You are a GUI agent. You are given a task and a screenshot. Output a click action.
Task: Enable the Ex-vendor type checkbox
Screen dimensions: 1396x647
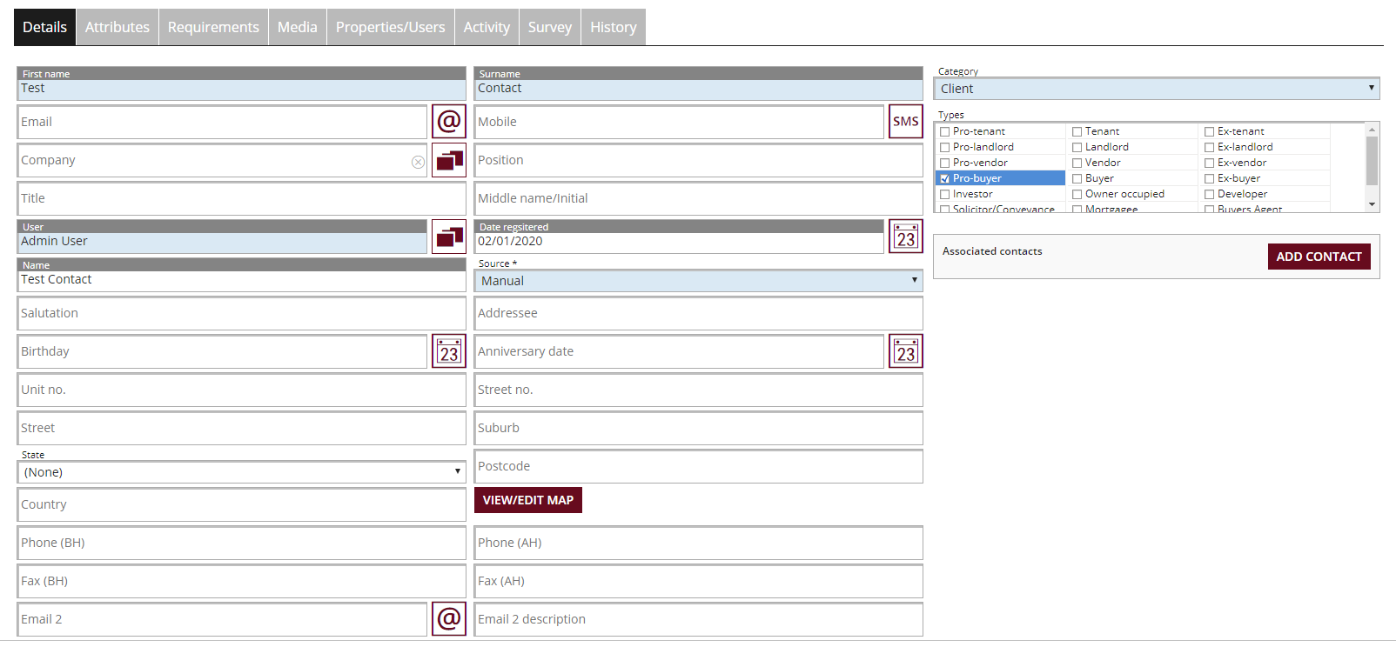point(1210,163)
